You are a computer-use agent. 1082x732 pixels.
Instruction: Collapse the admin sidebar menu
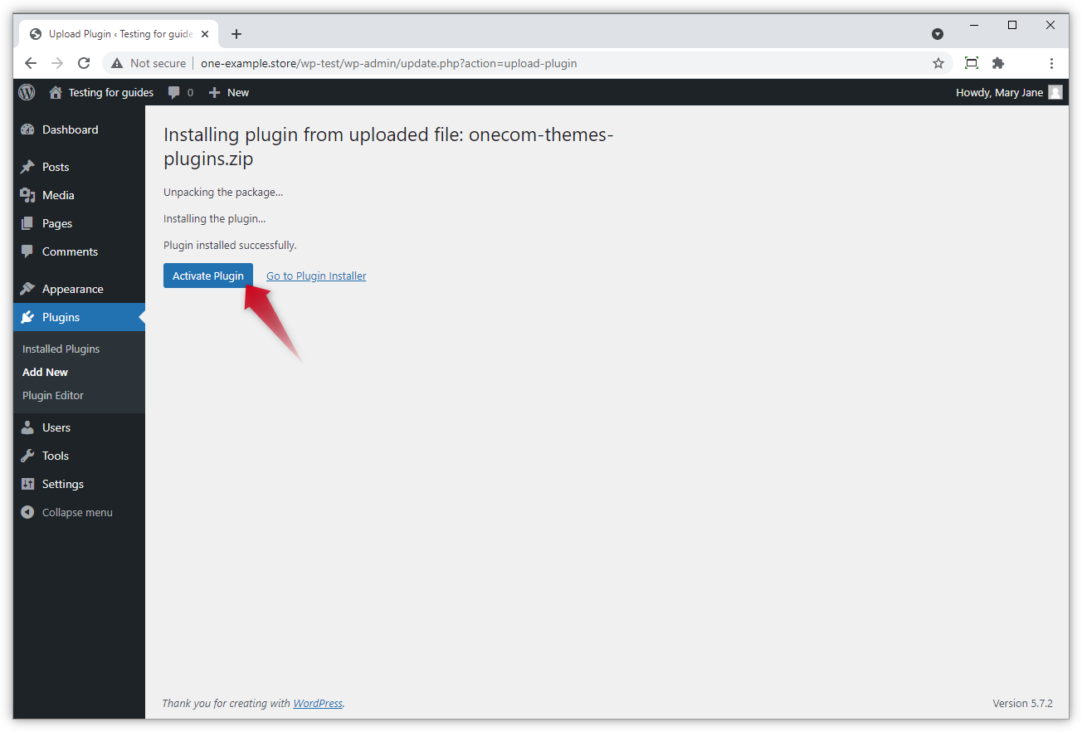coord(27,512)
